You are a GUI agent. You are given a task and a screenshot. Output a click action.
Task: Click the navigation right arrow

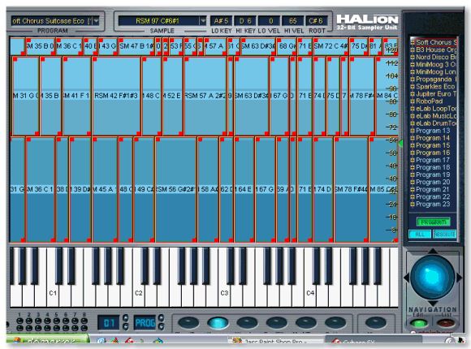(460, 278)
